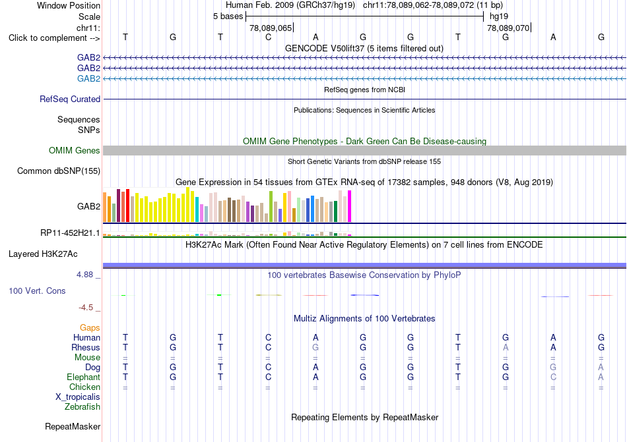
Task: Select GAB2 label beside the expression bar chart
Action: click(89, 206)
